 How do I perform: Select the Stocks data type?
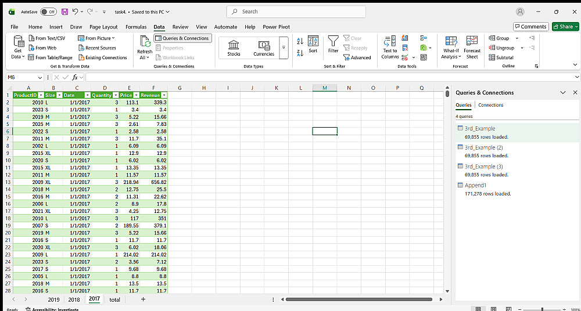pyautogui.click(x=234, y=48)
